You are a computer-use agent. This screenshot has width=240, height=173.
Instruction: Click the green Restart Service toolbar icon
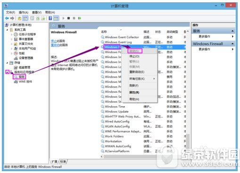click(79, 18)
